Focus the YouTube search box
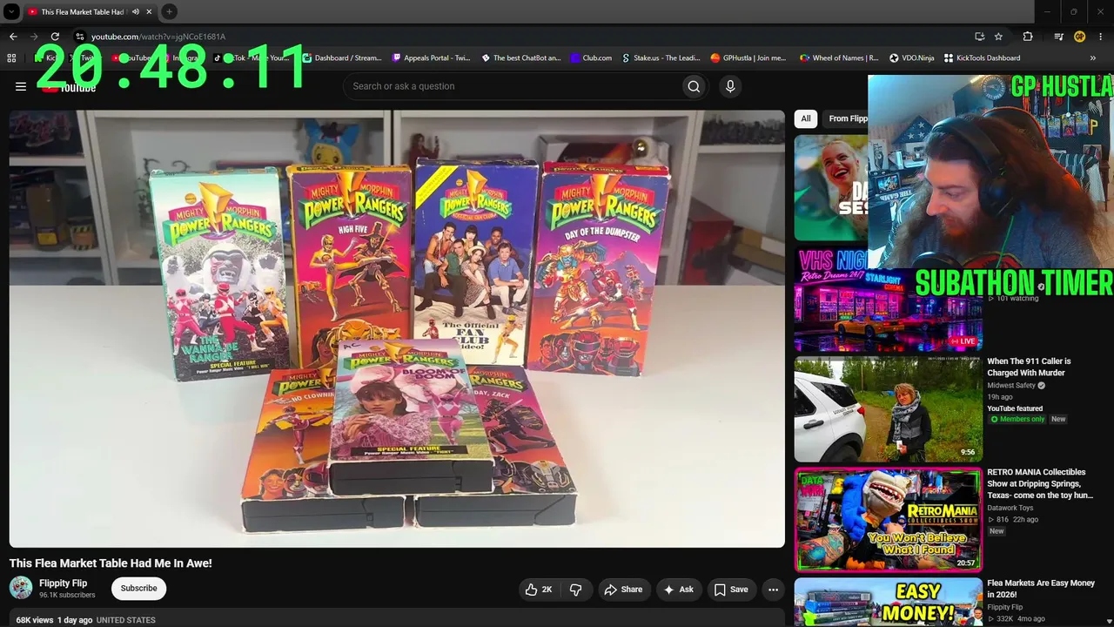Viewport: 1114px width, 627px height. 513,86
